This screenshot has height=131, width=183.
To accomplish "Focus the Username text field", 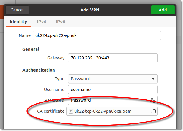I will 113,90.
